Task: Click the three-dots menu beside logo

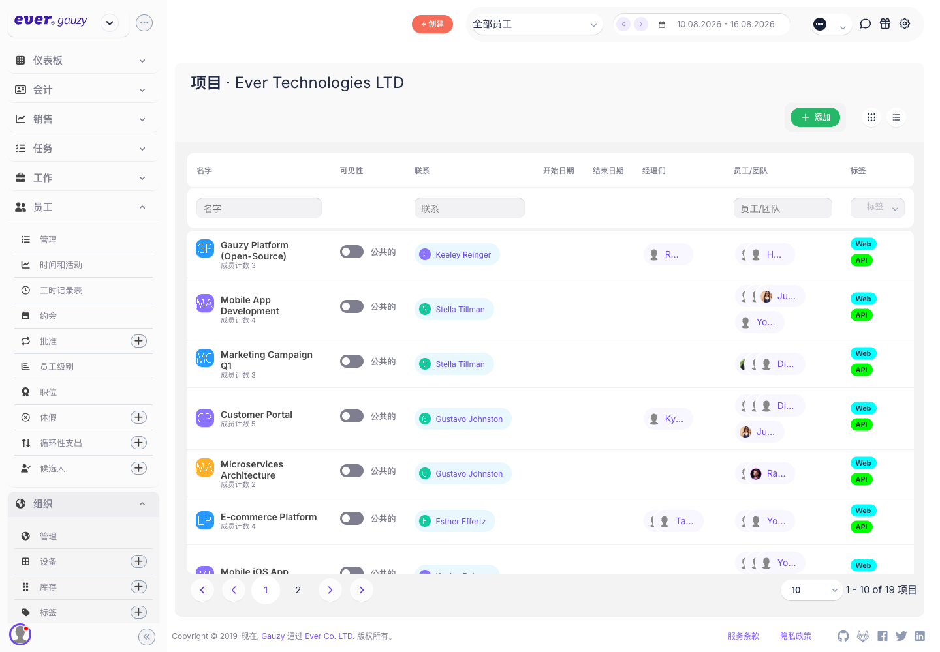Action: click(144, 23)
